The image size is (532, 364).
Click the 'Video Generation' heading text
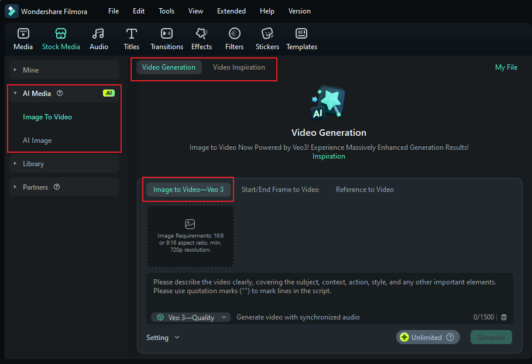coord(328,133)
